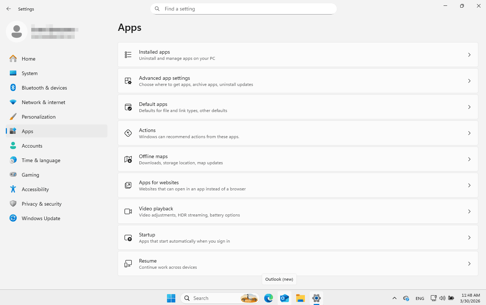Go to the Privacy & security section

(x=41, y=204)
